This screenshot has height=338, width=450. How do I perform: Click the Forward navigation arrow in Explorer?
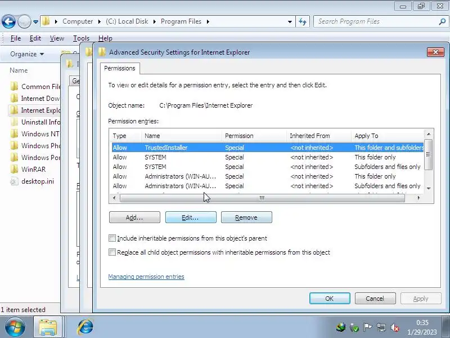point(24,21)
